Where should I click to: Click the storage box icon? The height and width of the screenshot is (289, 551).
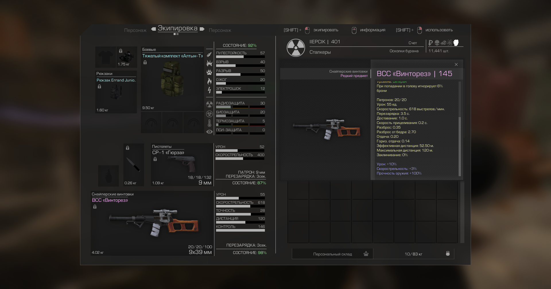[366, 254]
